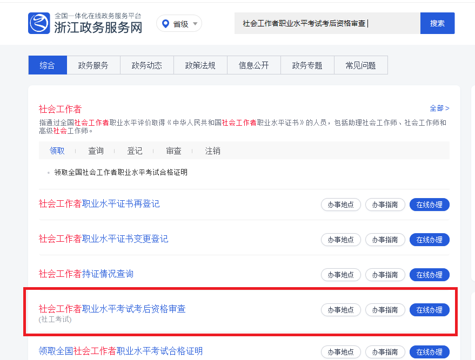Click 办事地点 for 证书变更登记
Viewport: 475px width, 360px height.
click(341, 240)
